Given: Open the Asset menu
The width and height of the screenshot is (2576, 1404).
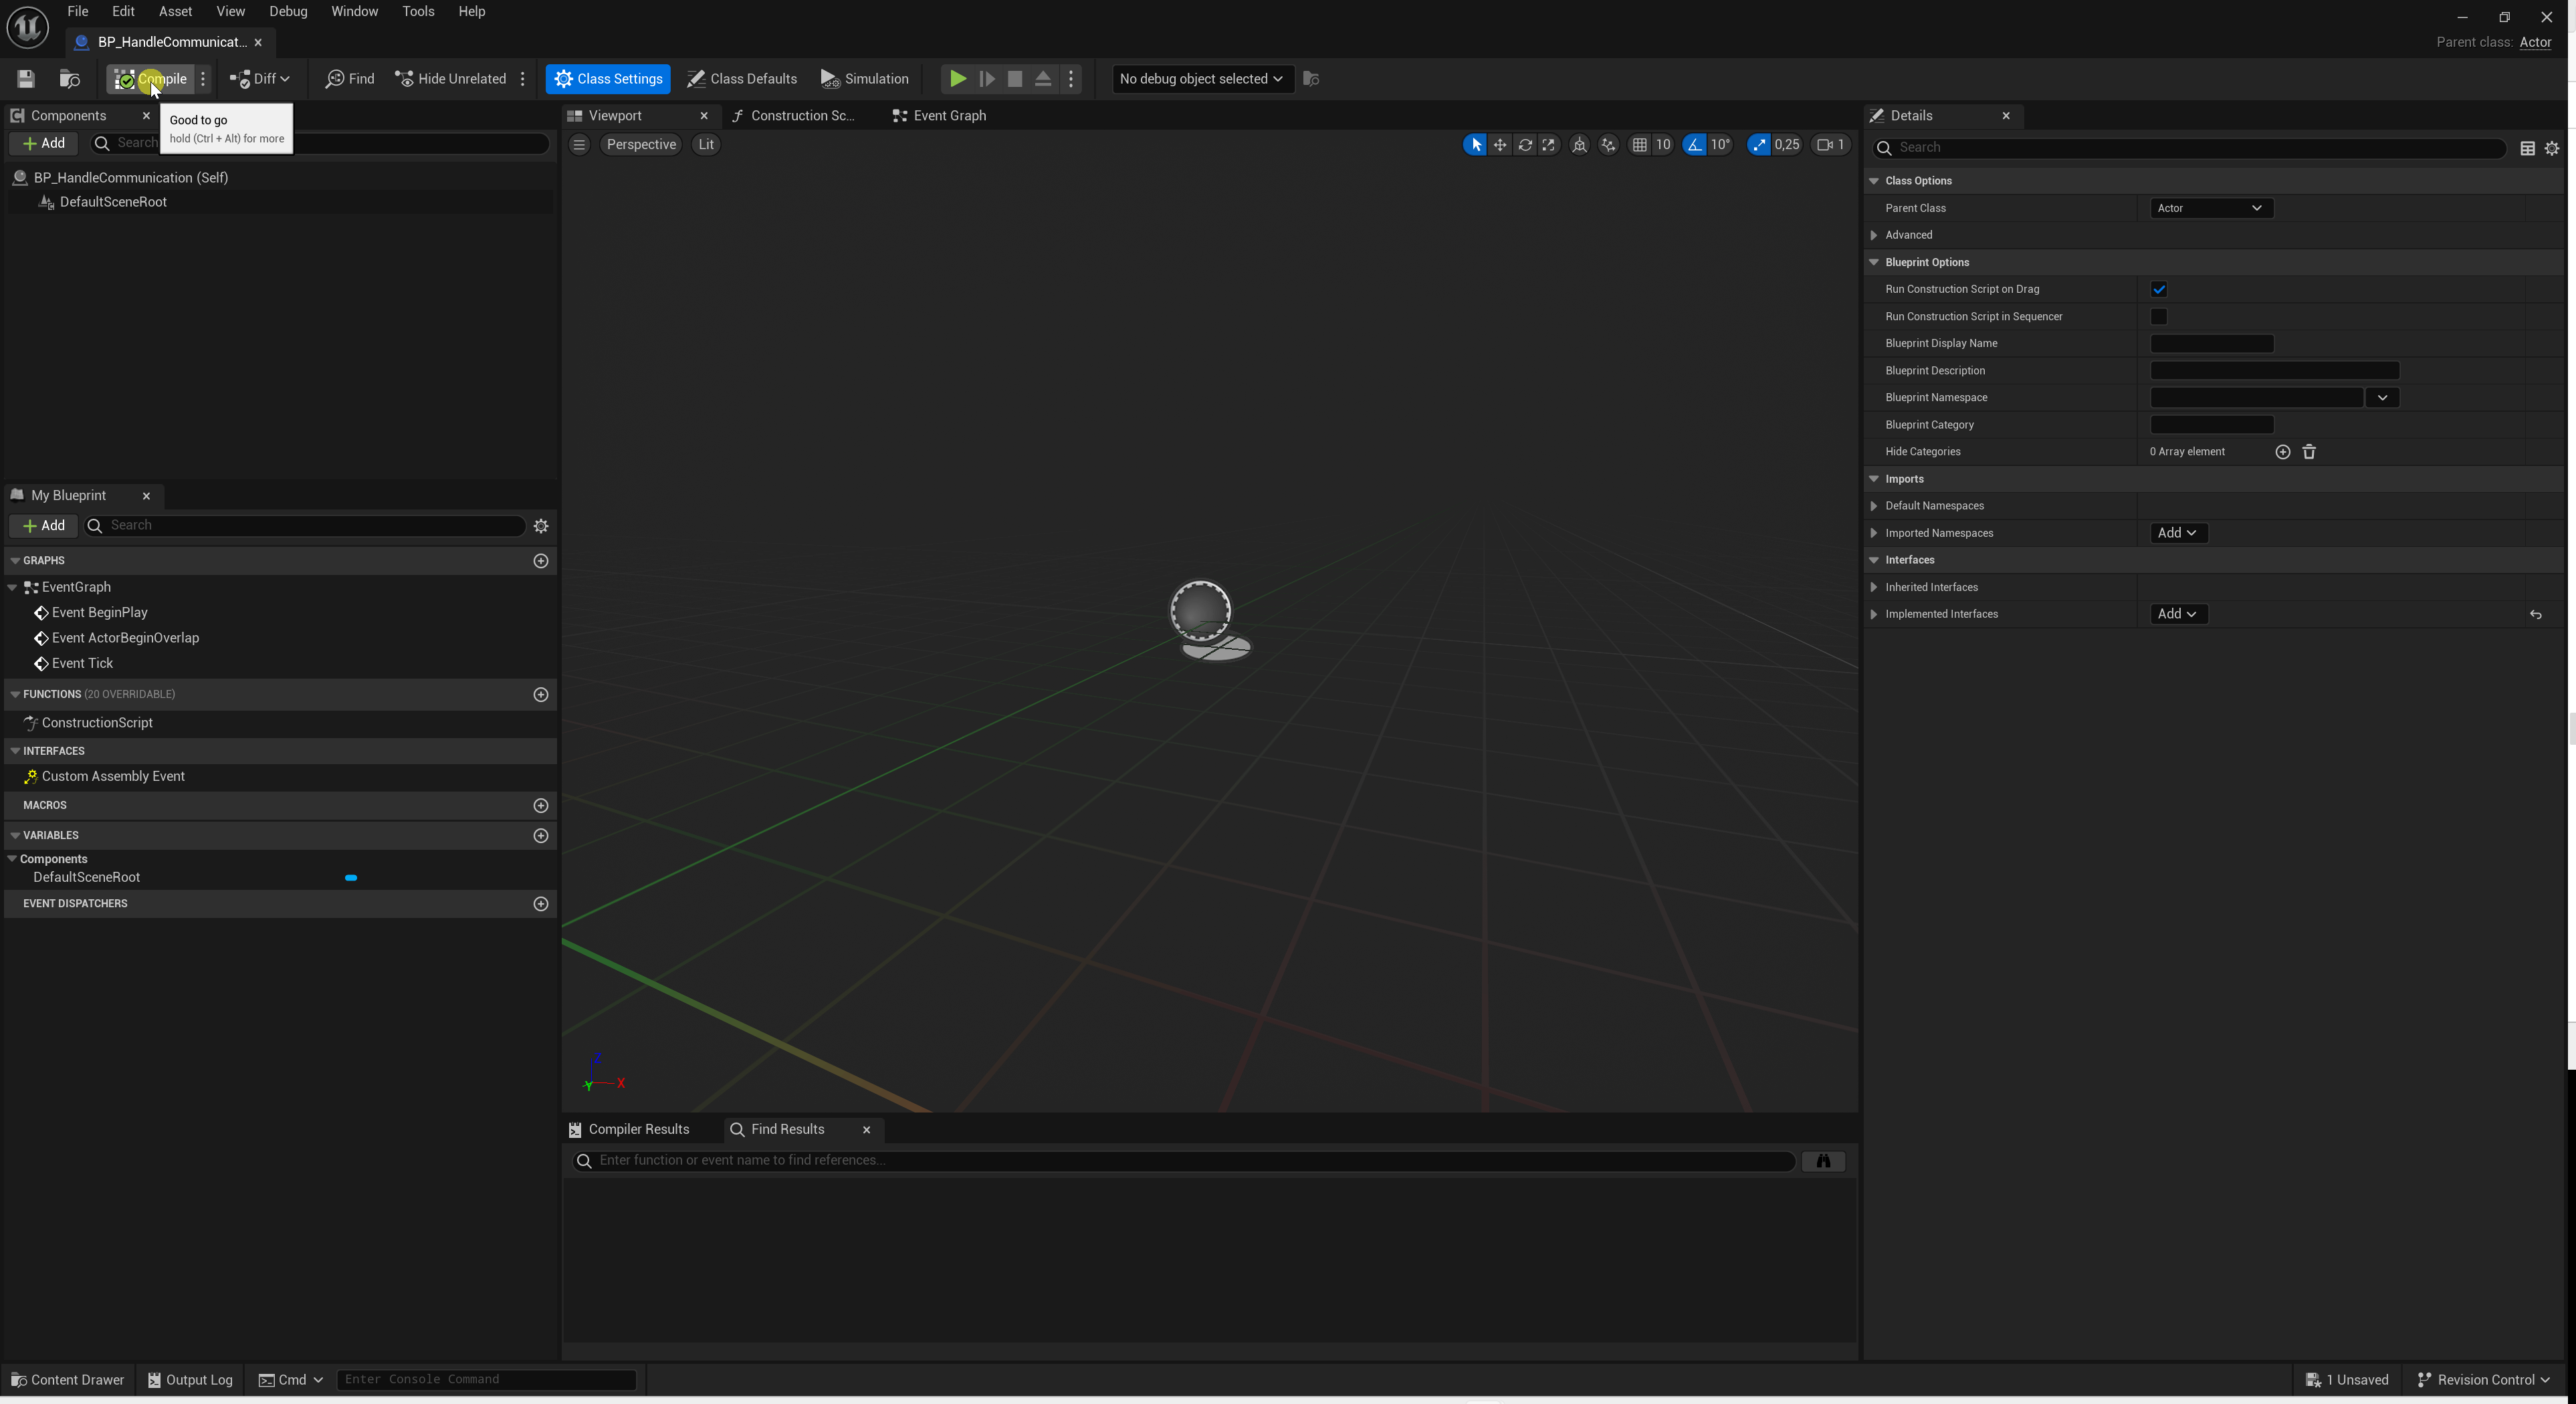Looking at the screenshot, I should (175, 11).
